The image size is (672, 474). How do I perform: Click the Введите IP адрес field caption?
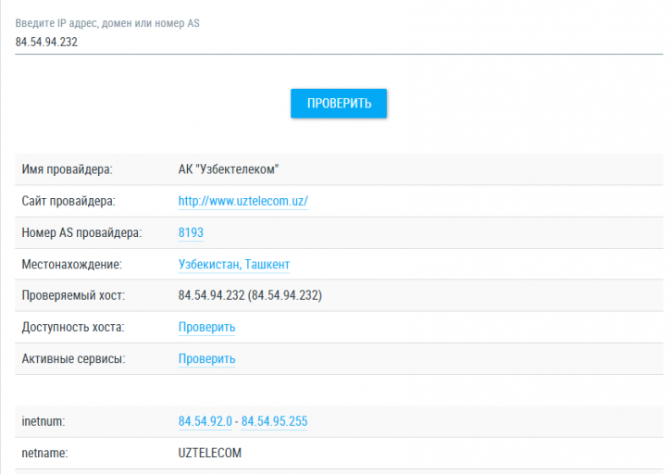click(x=107, y=23)
